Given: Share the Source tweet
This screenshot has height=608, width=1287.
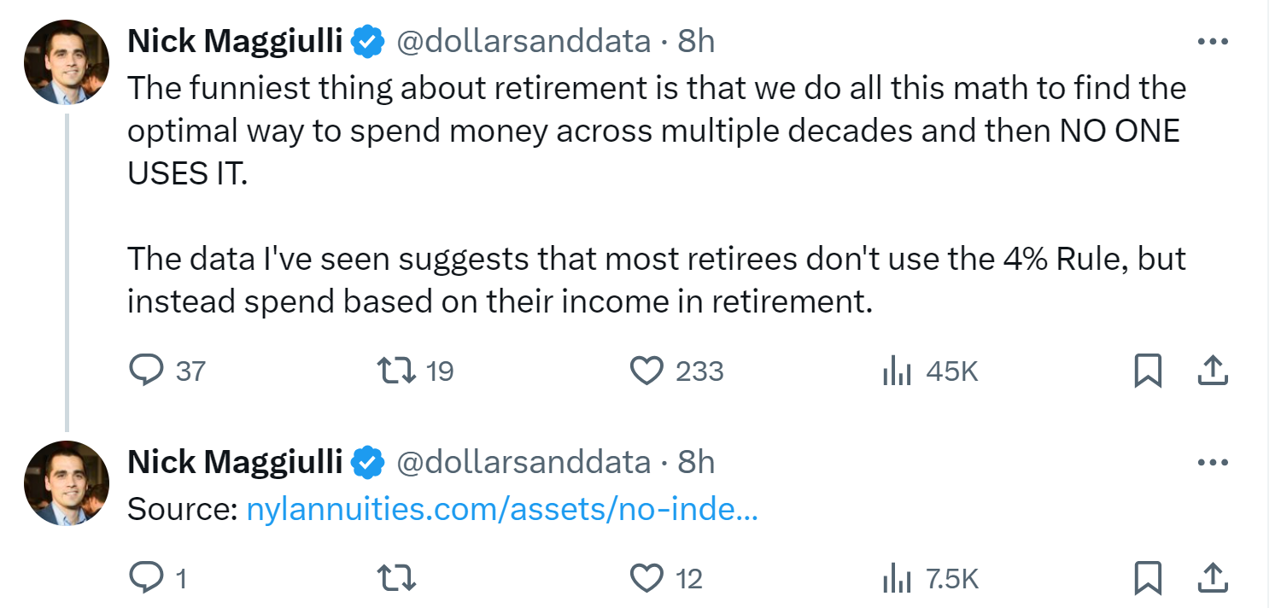Looking at the screenshot, I should (x=1213, y=579).
